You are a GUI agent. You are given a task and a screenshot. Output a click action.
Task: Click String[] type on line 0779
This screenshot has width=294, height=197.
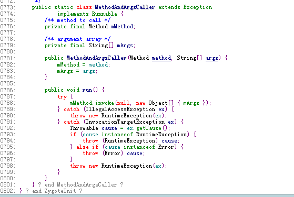tap(101, 46)
